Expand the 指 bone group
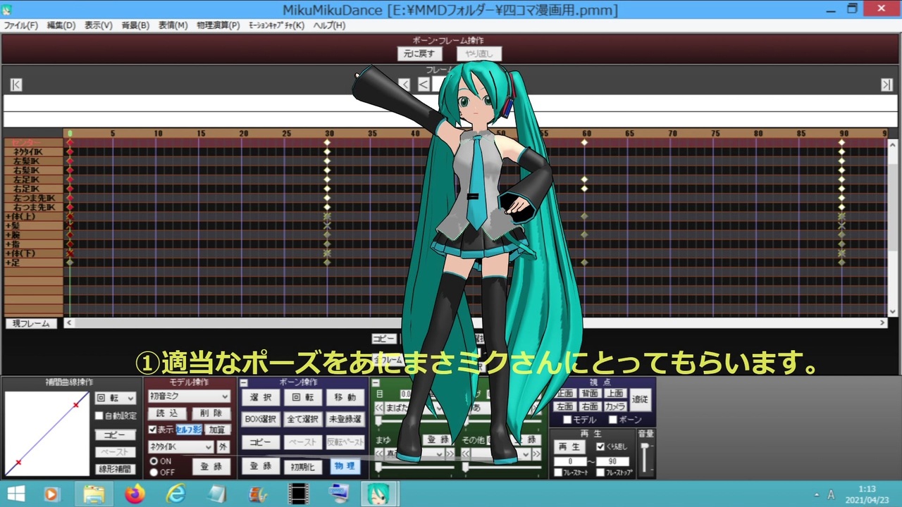Viewport: 902px width, 507px height. (x=8, y=244)
